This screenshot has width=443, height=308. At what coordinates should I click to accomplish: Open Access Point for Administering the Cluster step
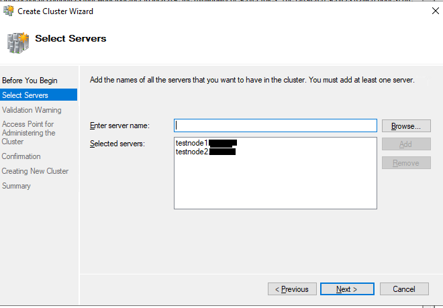(x=28, y=133)
